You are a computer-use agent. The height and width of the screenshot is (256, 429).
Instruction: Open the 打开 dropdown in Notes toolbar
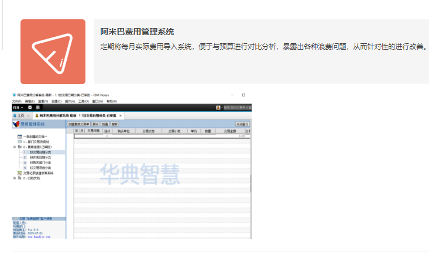(x=18, y=108)
